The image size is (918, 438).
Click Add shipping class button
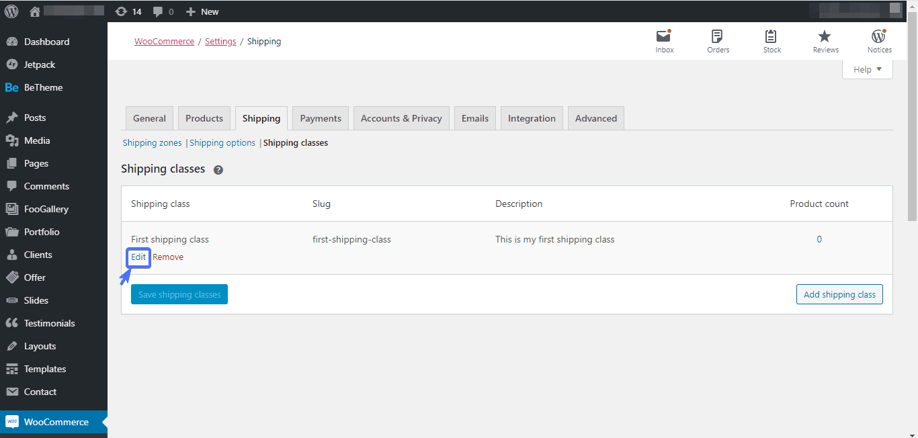[x=839, y=294]
